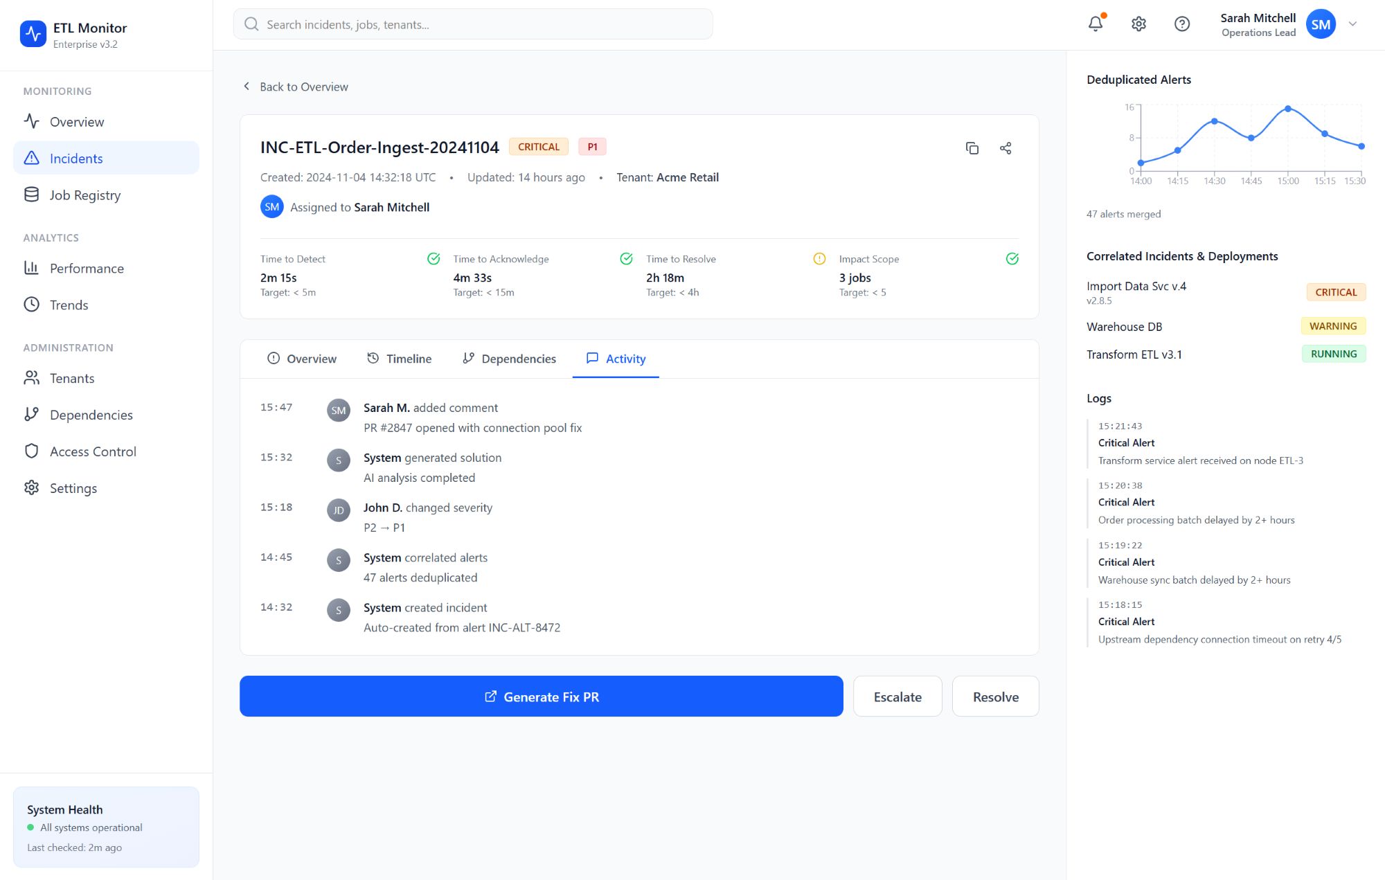This screenshot has width=1385, height=880.
Task: Open Performance analytics page
Action: 106,268
